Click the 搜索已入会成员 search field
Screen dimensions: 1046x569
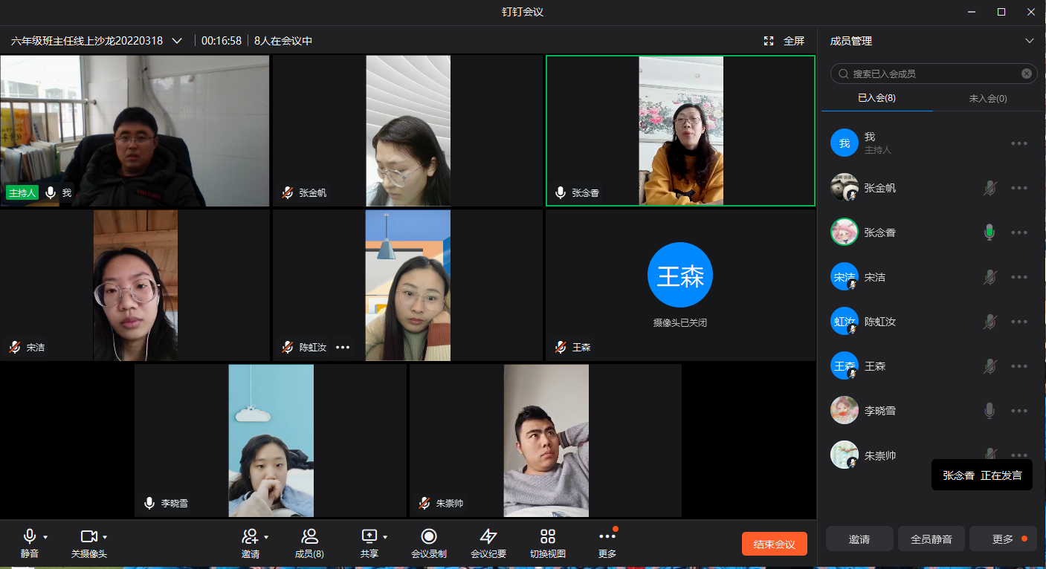933,74
